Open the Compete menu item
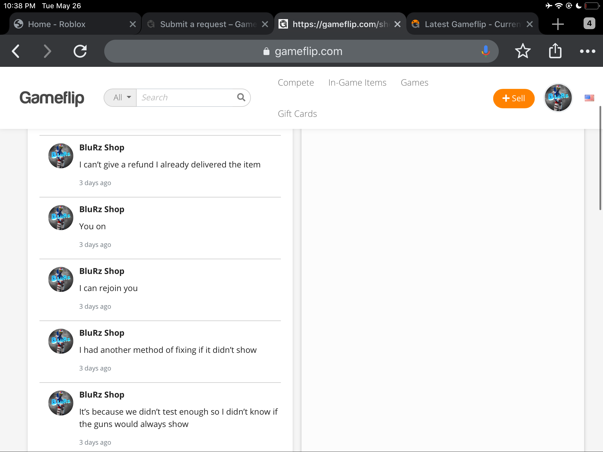The image size is (603, 452). (296, 83)
